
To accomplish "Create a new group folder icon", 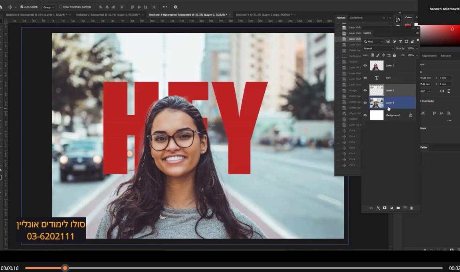I will 398,208.
